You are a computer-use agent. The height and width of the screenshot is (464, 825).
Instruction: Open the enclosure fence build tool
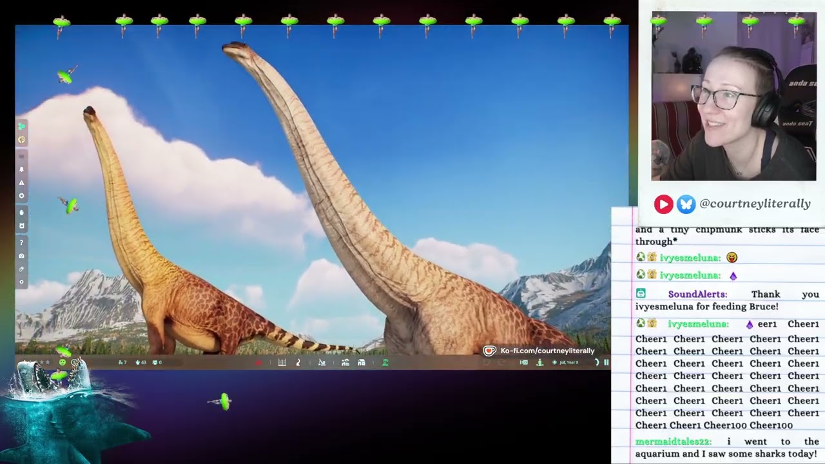point(282,362)
